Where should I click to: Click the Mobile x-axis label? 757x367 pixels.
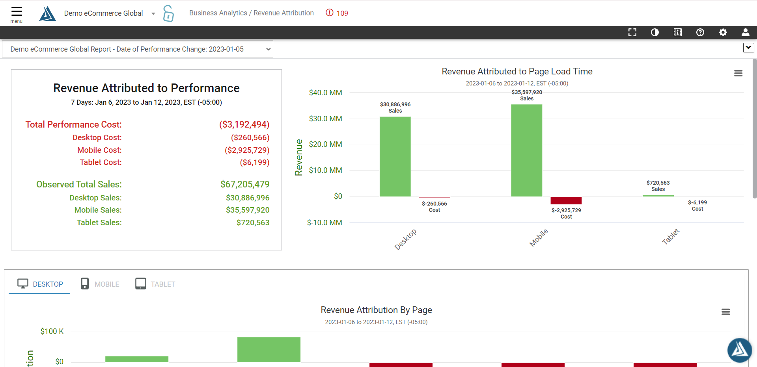click(x=539, y=238)
